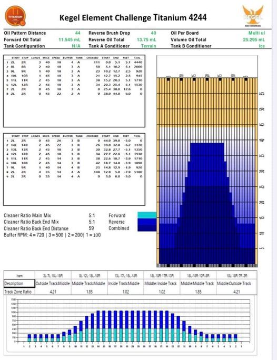
Task: Click the orange Titanium series logo
Action: click(x=15, y=16)
